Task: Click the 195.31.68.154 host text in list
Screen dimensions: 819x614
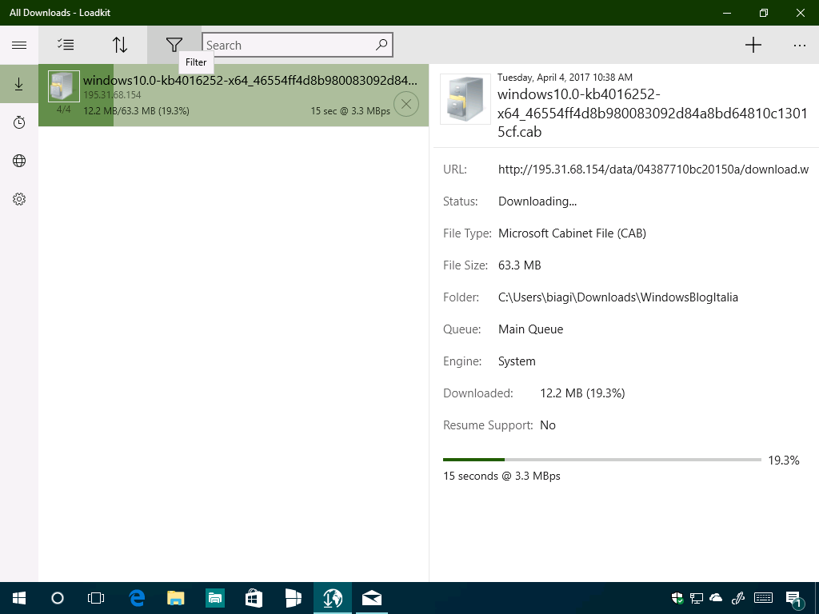Action: coord(112,94)
